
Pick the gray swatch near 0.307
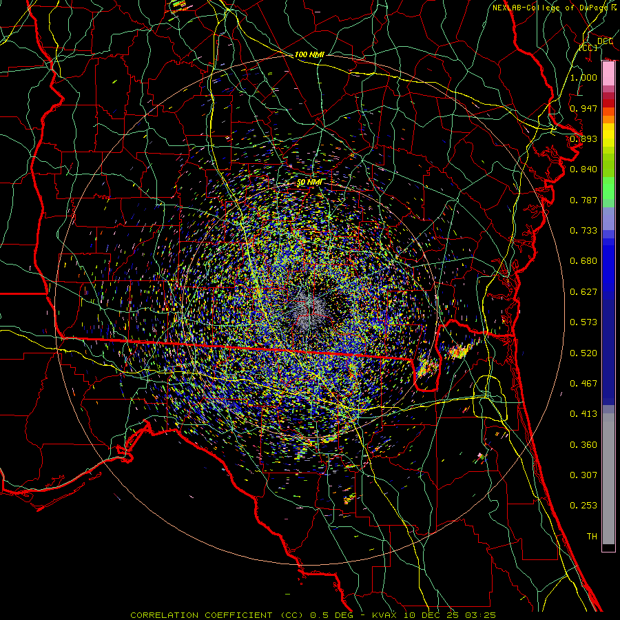click(x=608, y=479)
